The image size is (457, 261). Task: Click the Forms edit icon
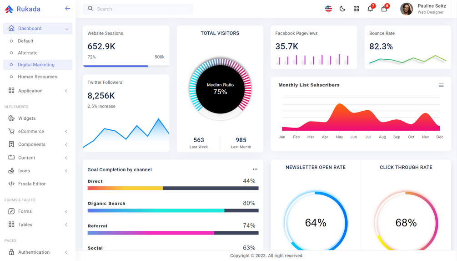coord(11,211)
